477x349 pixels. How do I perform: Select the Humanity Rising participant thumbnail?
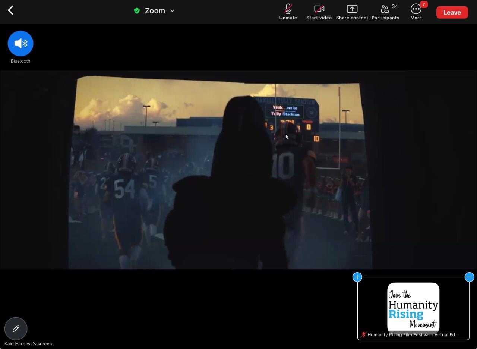coord(413,308)
